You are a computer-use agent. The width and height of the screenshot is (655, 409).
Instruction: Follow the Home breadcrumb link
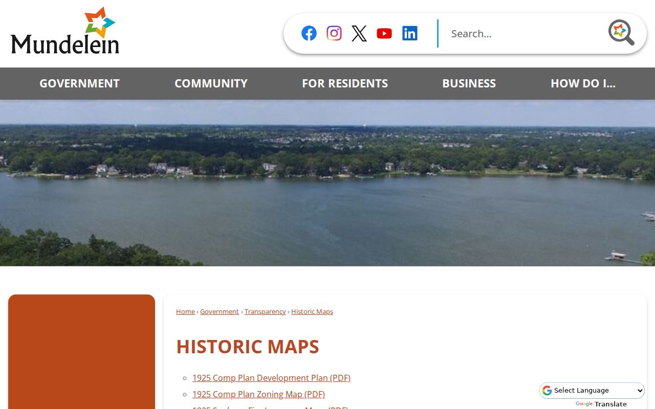(x=185, y=311)
